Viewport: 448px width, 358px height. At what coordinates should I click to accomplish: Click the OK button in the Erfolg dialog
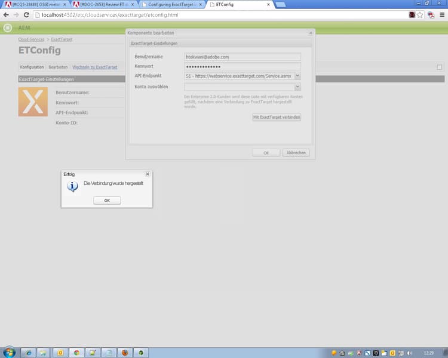[x=107, y=200]
